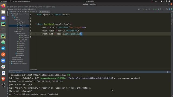Expand Scratches and Consoles node

point(10,63)
